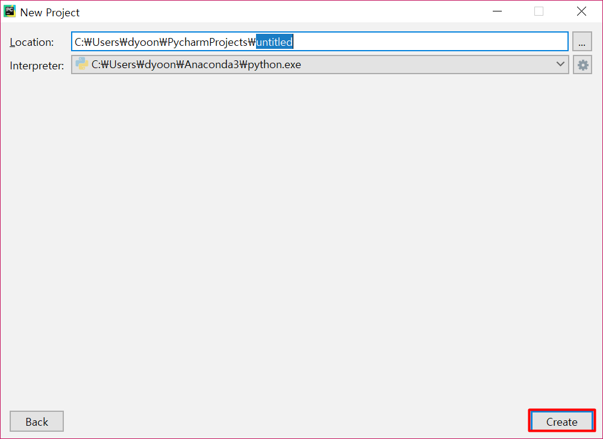Click the Location label
The height and width of the screenshot is (439, 603).
(x=32, y=42)
